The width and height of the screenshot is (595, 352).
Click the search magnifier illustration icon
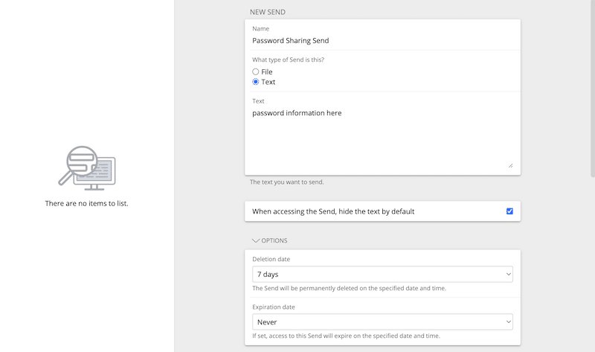coord(87,168)
